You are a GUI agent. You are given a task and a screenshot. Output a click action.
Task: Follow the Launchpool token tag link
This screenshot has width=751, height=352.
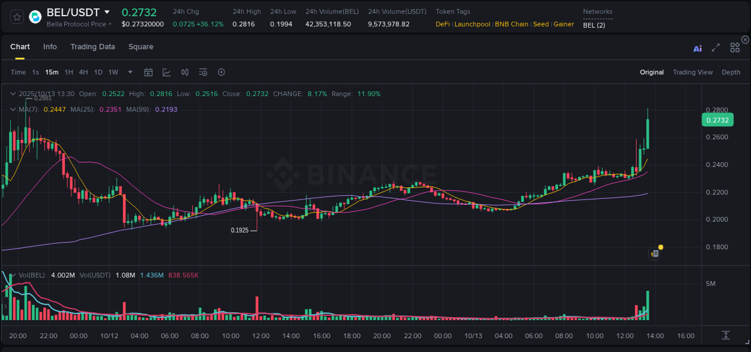[472, 24]
